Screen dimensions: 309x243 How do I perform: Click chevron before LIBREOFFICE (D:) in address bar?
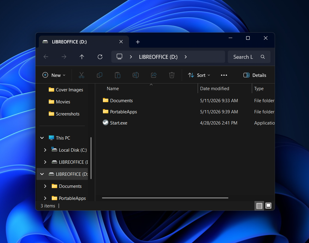click(131, 57)
